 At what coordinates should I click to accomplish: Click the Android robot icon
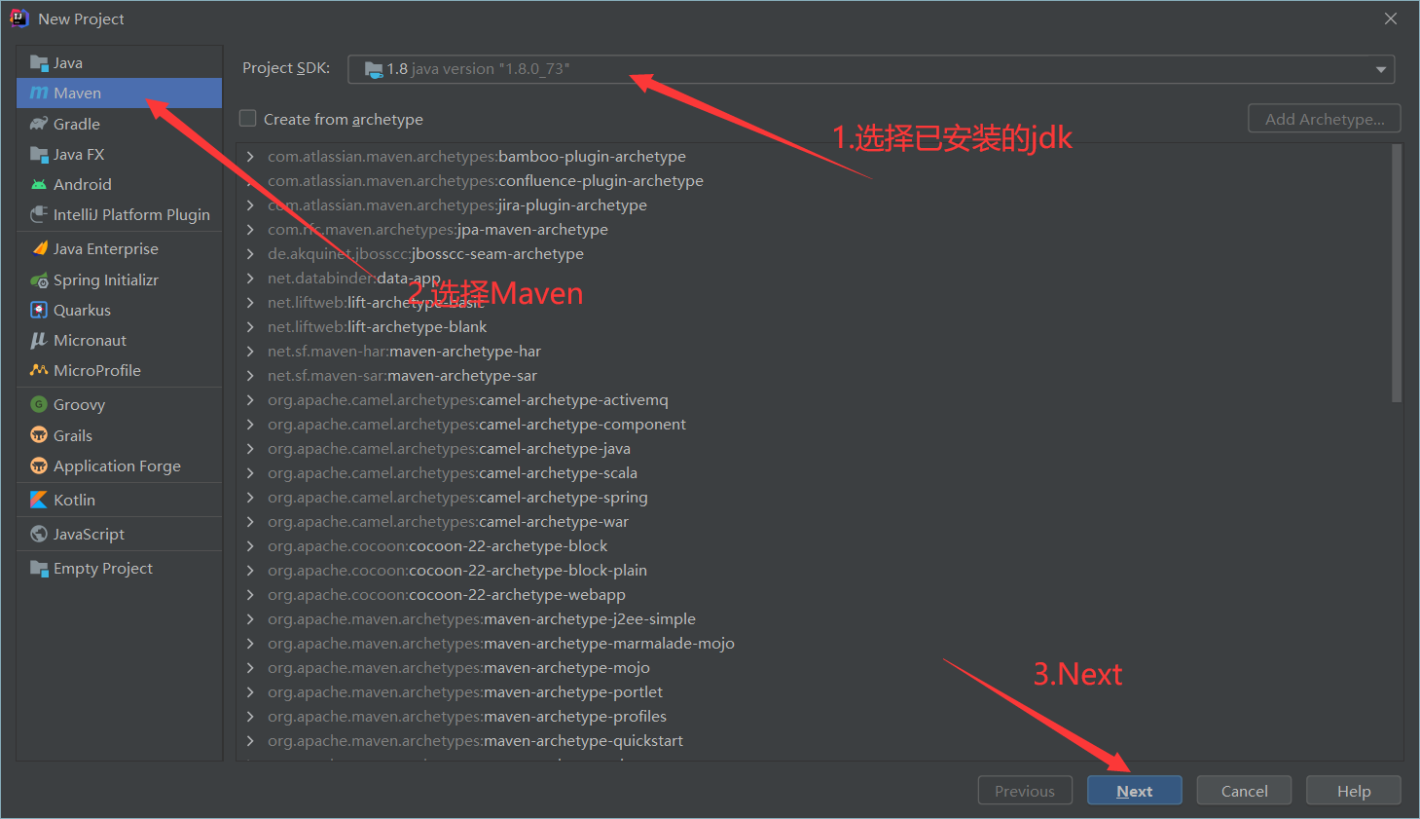click(39, 184)
